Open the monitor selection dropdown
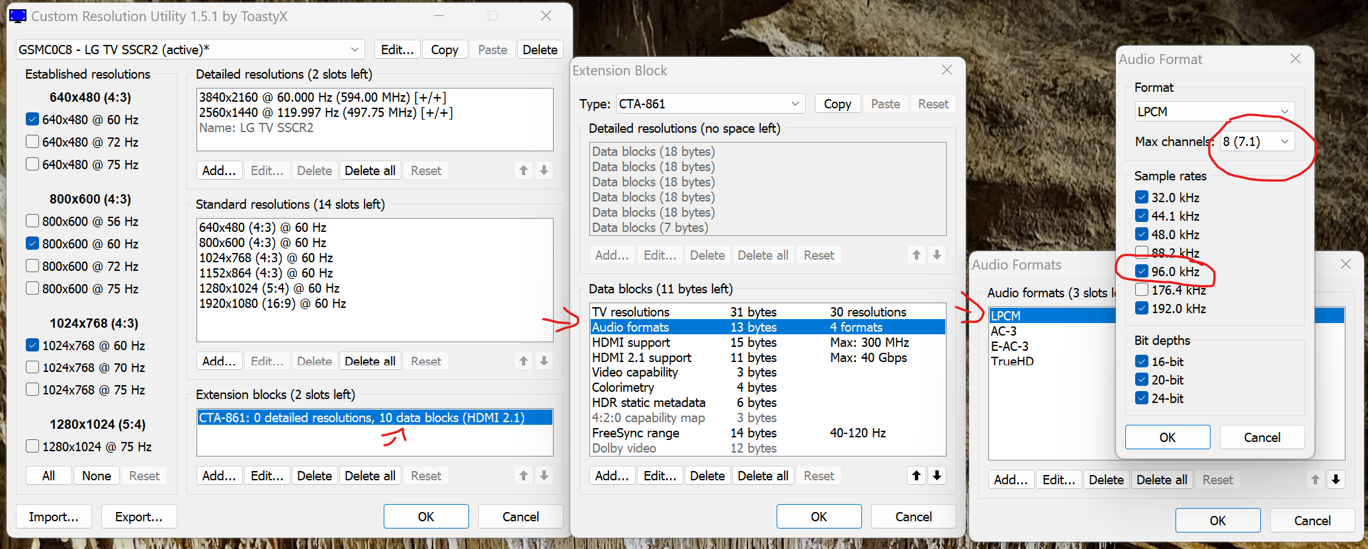The height and width of the screenshot is (549, 1368). tap(191, 50)
